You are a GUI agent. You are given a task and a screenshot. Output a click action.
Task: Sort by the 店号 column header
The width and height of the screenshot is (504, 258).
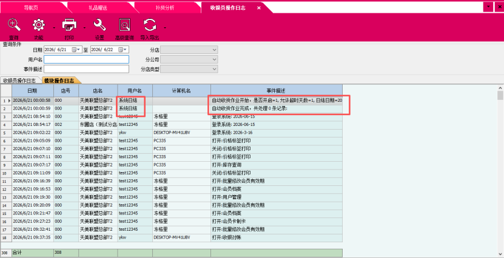[66, 91]
